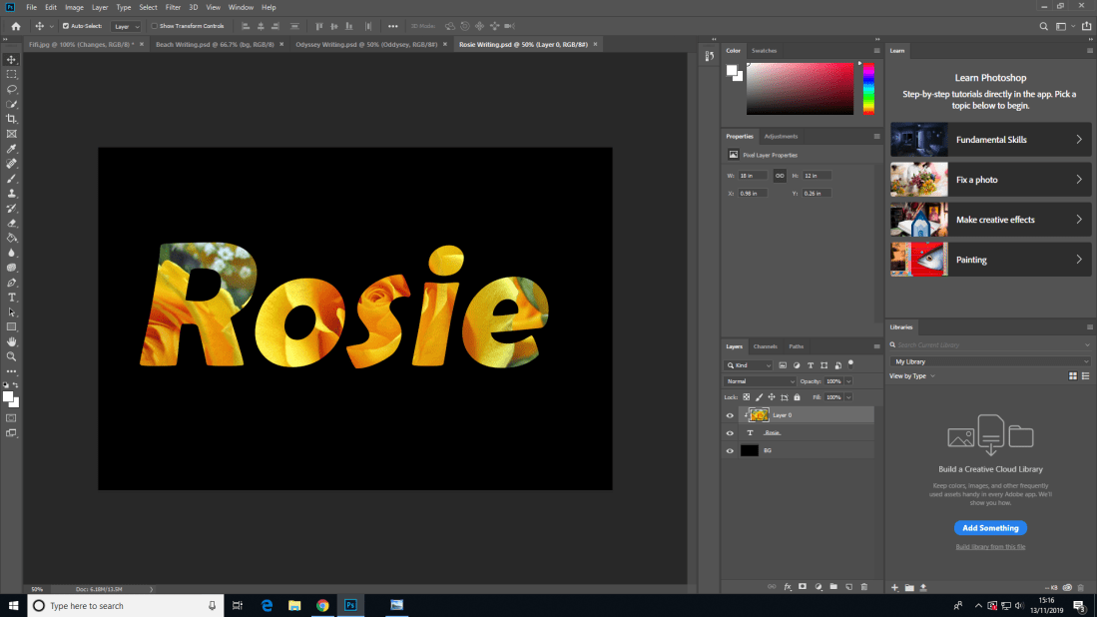The height and width of the screenshot is (617, 1097).
Task: Switch to the Channels tab
Action: point(765,346)
